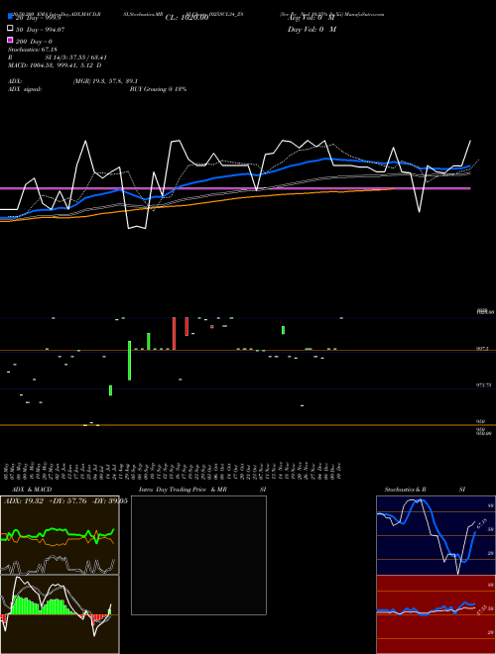Click the red RSI panel
Image resolution: width=496 pixels, height=654 pixels.
coord(435,614)
